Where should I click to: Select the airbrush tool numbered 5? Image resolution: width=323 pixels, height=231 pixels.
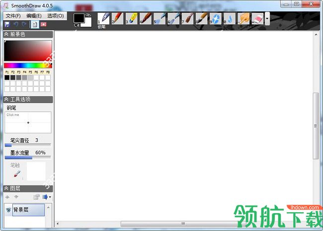[x=160, y=18]
